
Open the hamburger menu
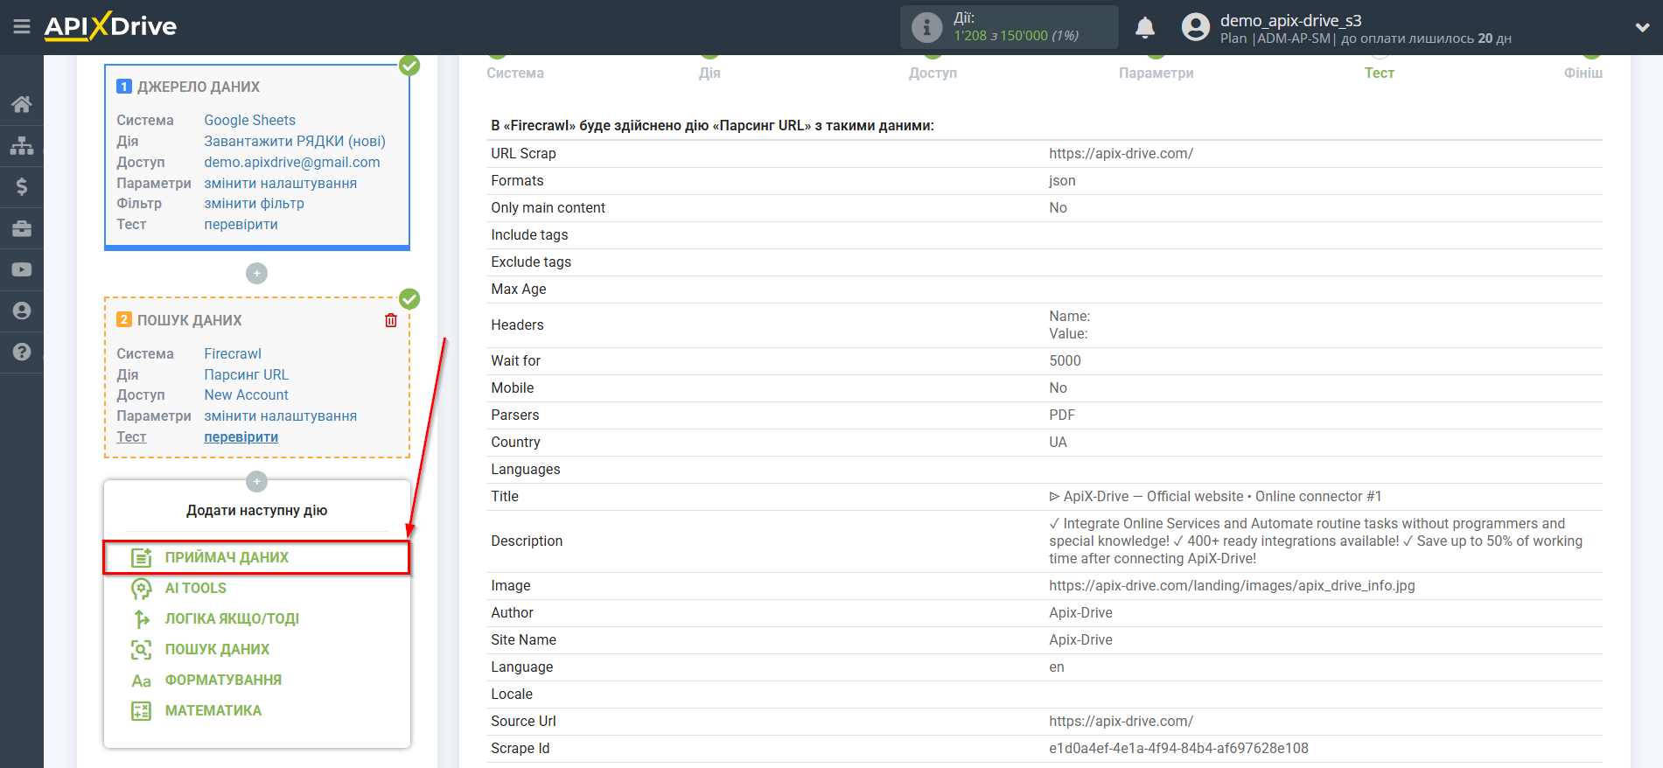tap(22, 27)
